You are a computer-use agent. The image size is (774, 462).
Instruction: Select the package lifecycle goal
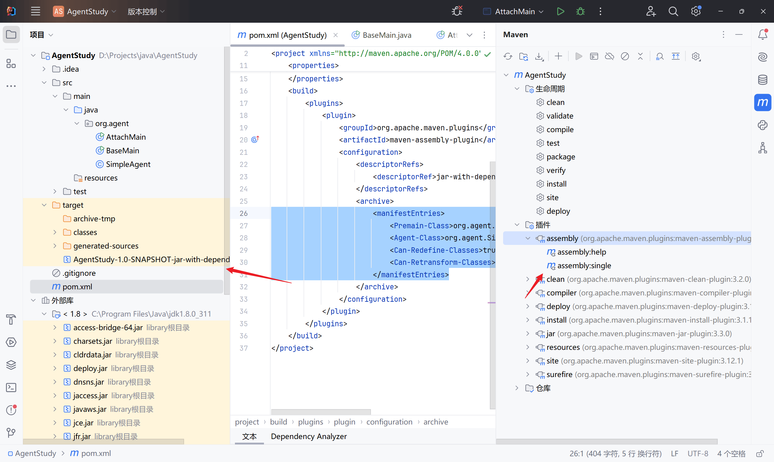pos(561,157)
